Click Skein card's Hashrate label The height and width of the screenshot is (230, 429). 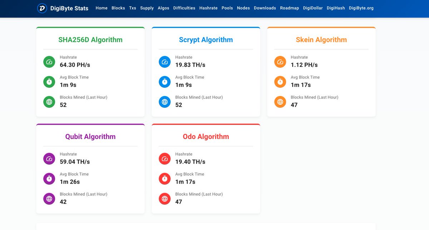[x=299, y=57]
